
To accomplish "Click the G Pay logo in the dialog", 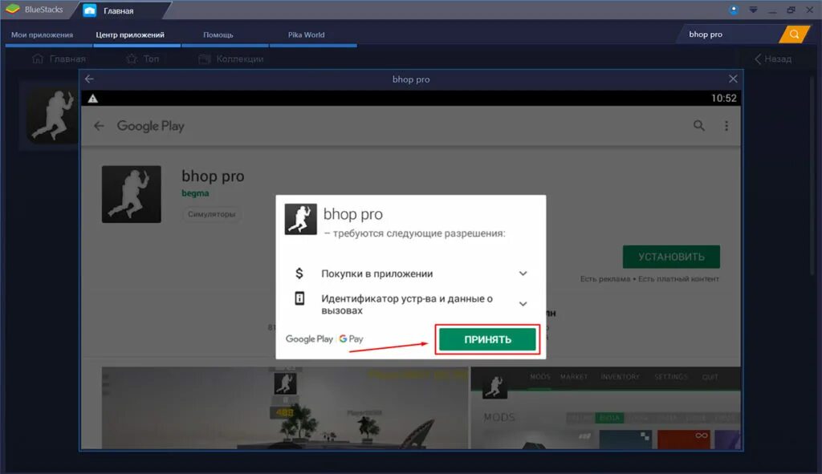I will 351,339.
